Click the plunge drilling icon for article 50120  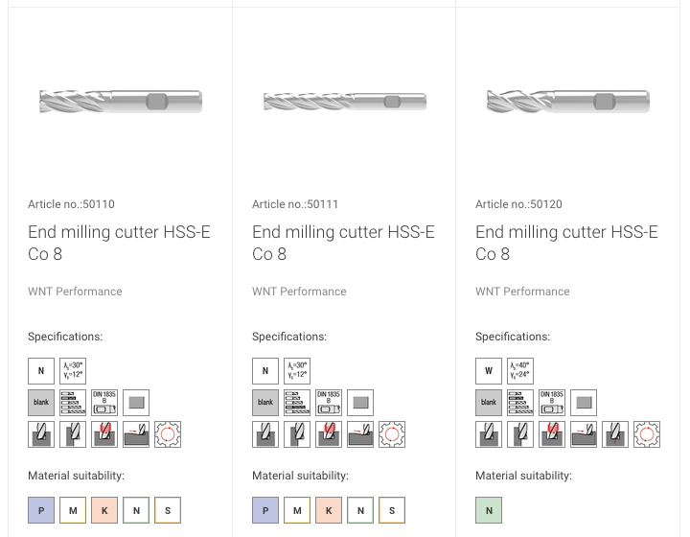tap(615, 434)
